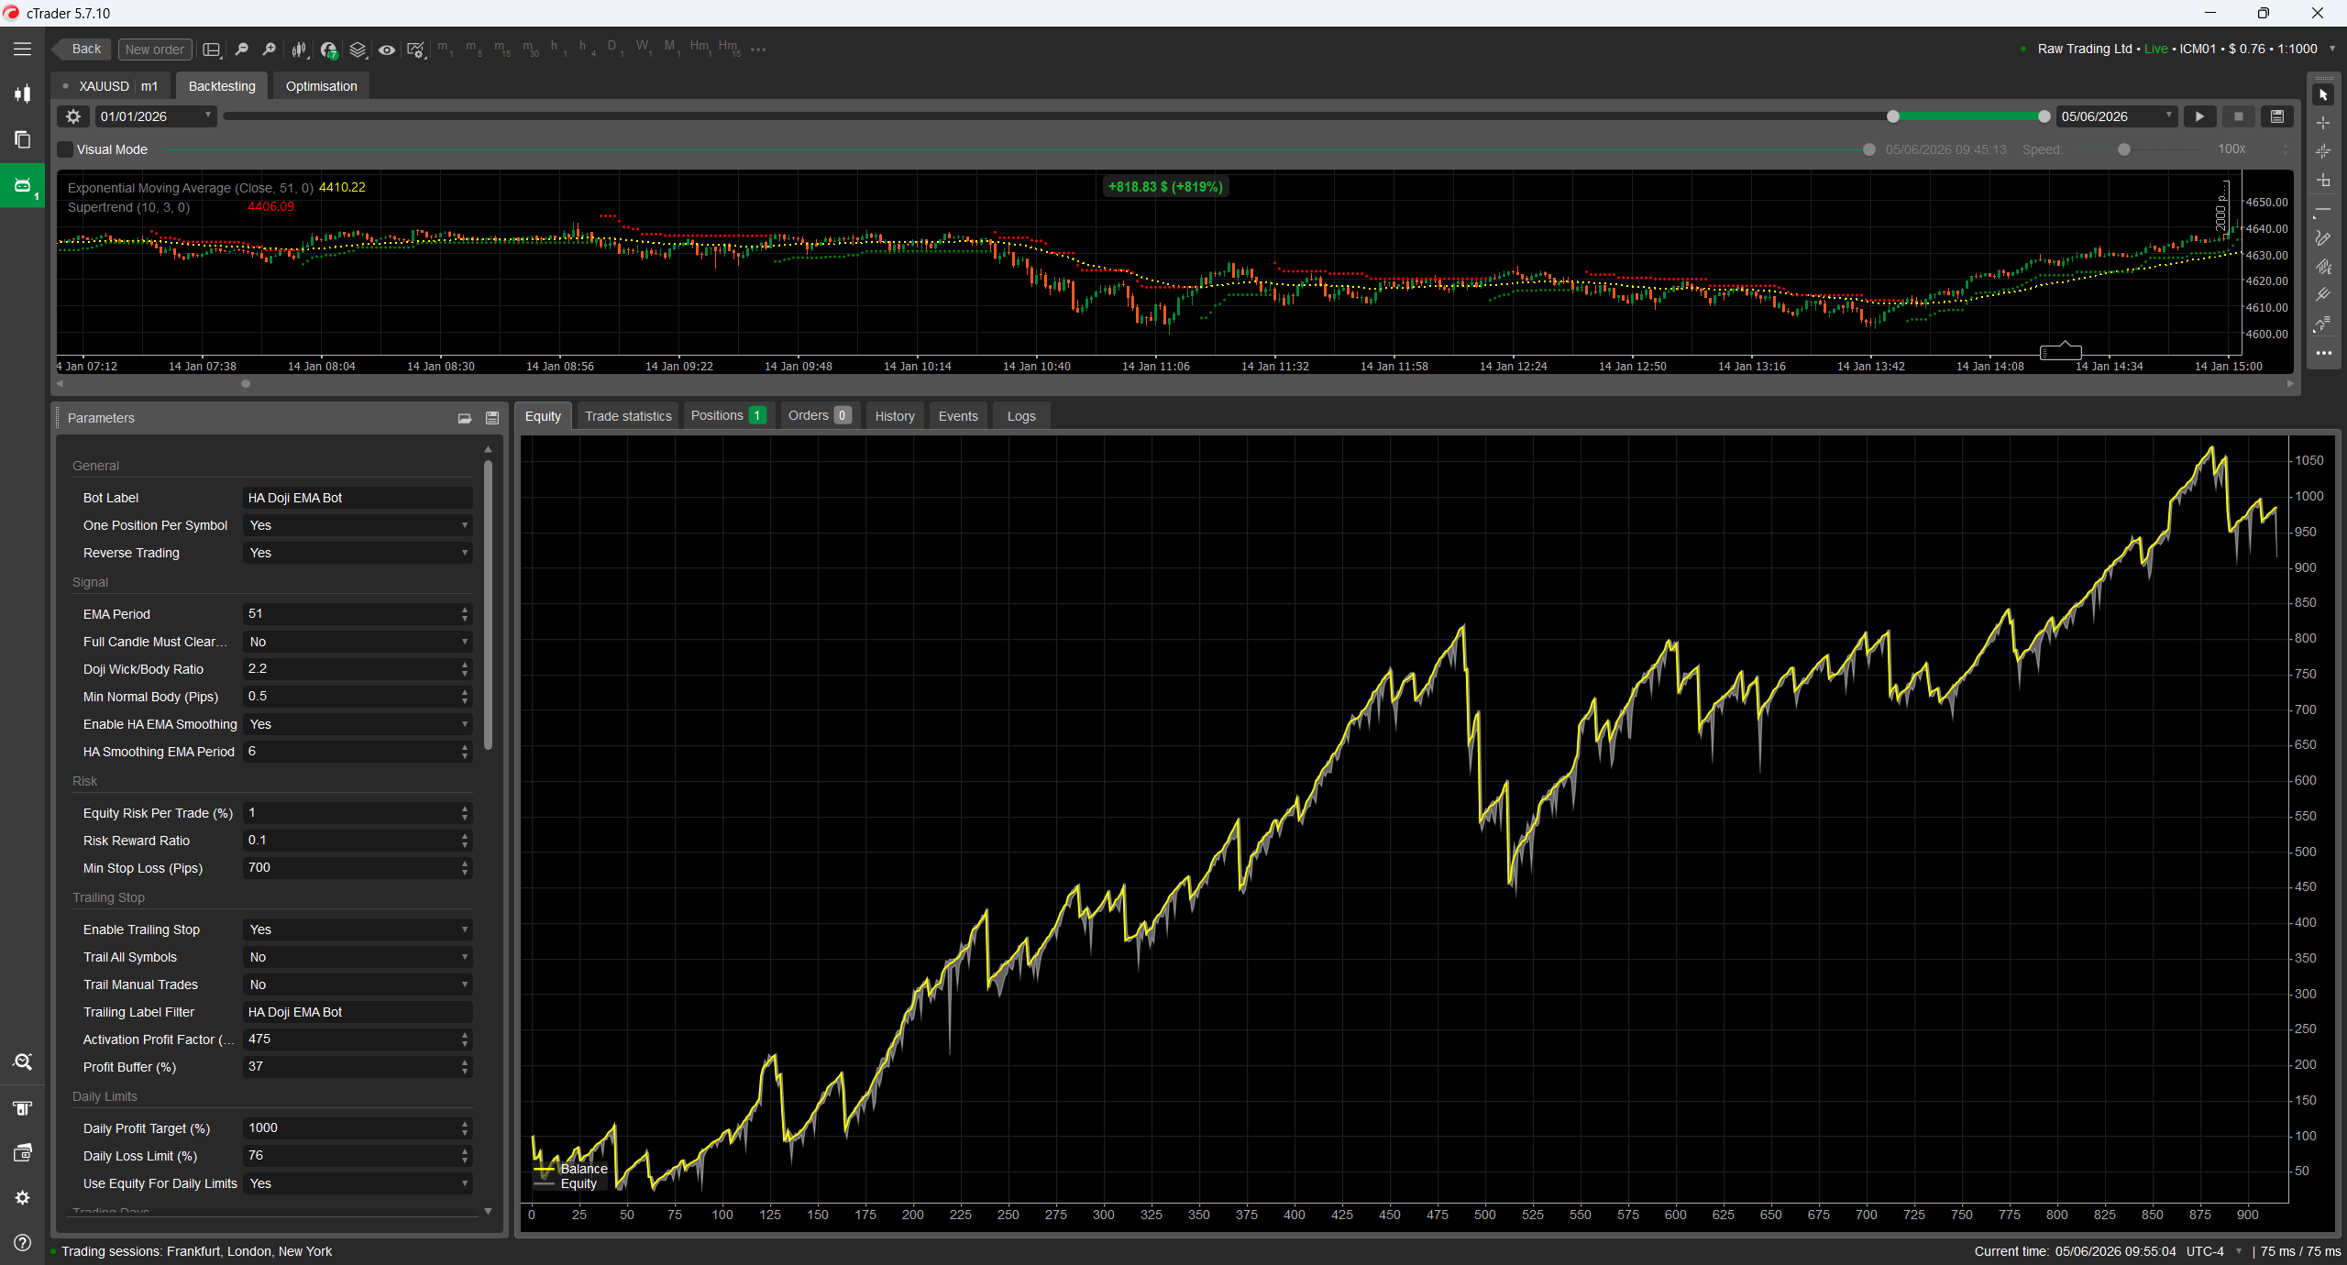The width and height of the screenshot is (2347, 1265).
Task: Open the help question mark icon
Action: click(x=22, y=1243)
